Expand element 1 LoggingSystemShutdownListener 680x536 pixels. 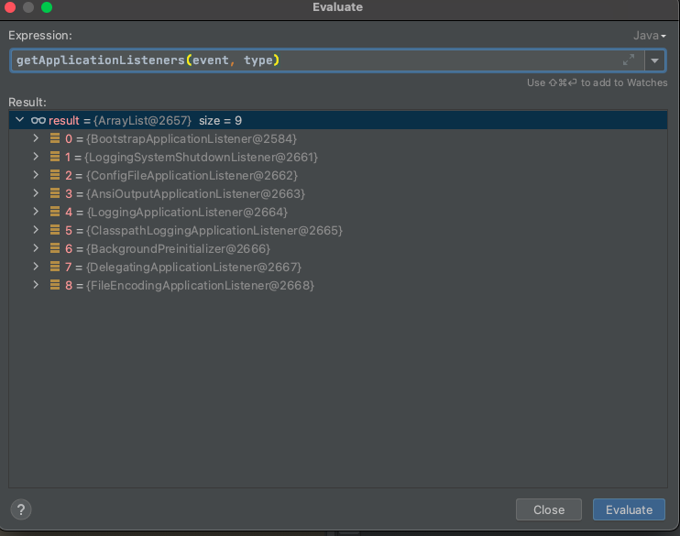(36, 157)
